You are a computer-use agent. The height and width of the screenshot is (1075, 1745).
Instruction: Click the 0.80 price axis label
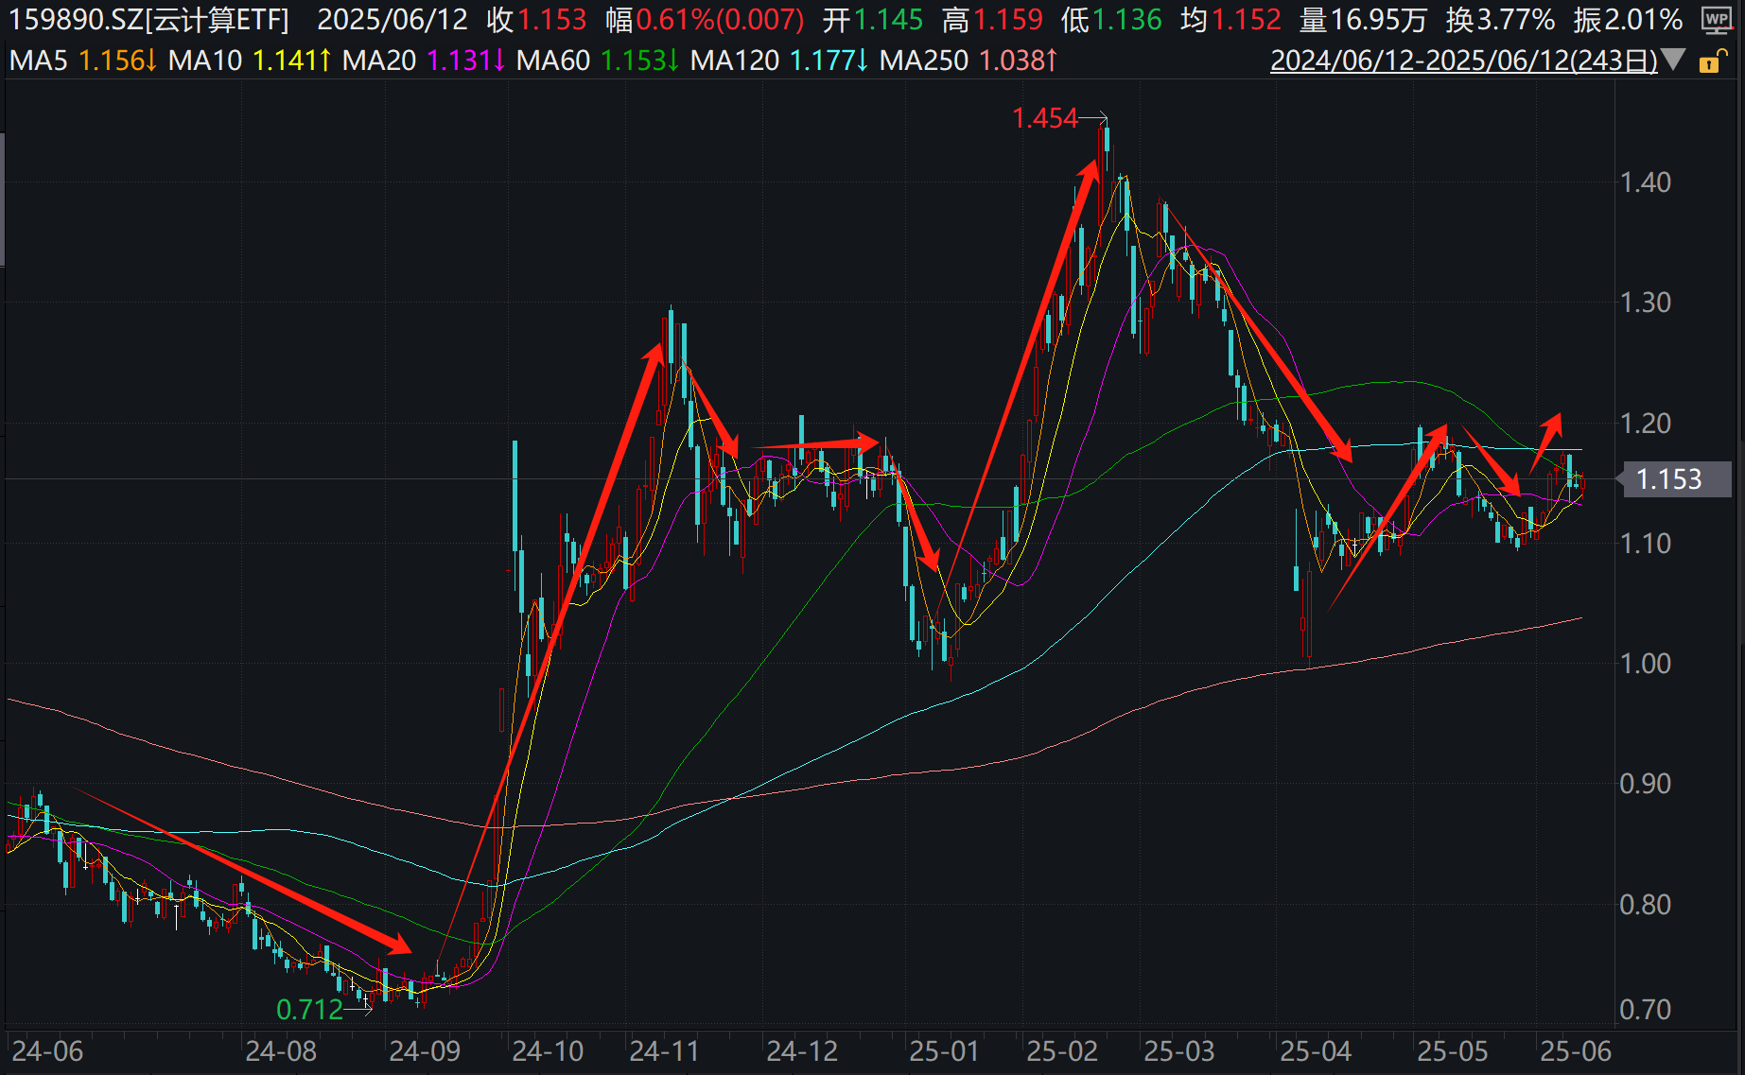point(1646,905)
